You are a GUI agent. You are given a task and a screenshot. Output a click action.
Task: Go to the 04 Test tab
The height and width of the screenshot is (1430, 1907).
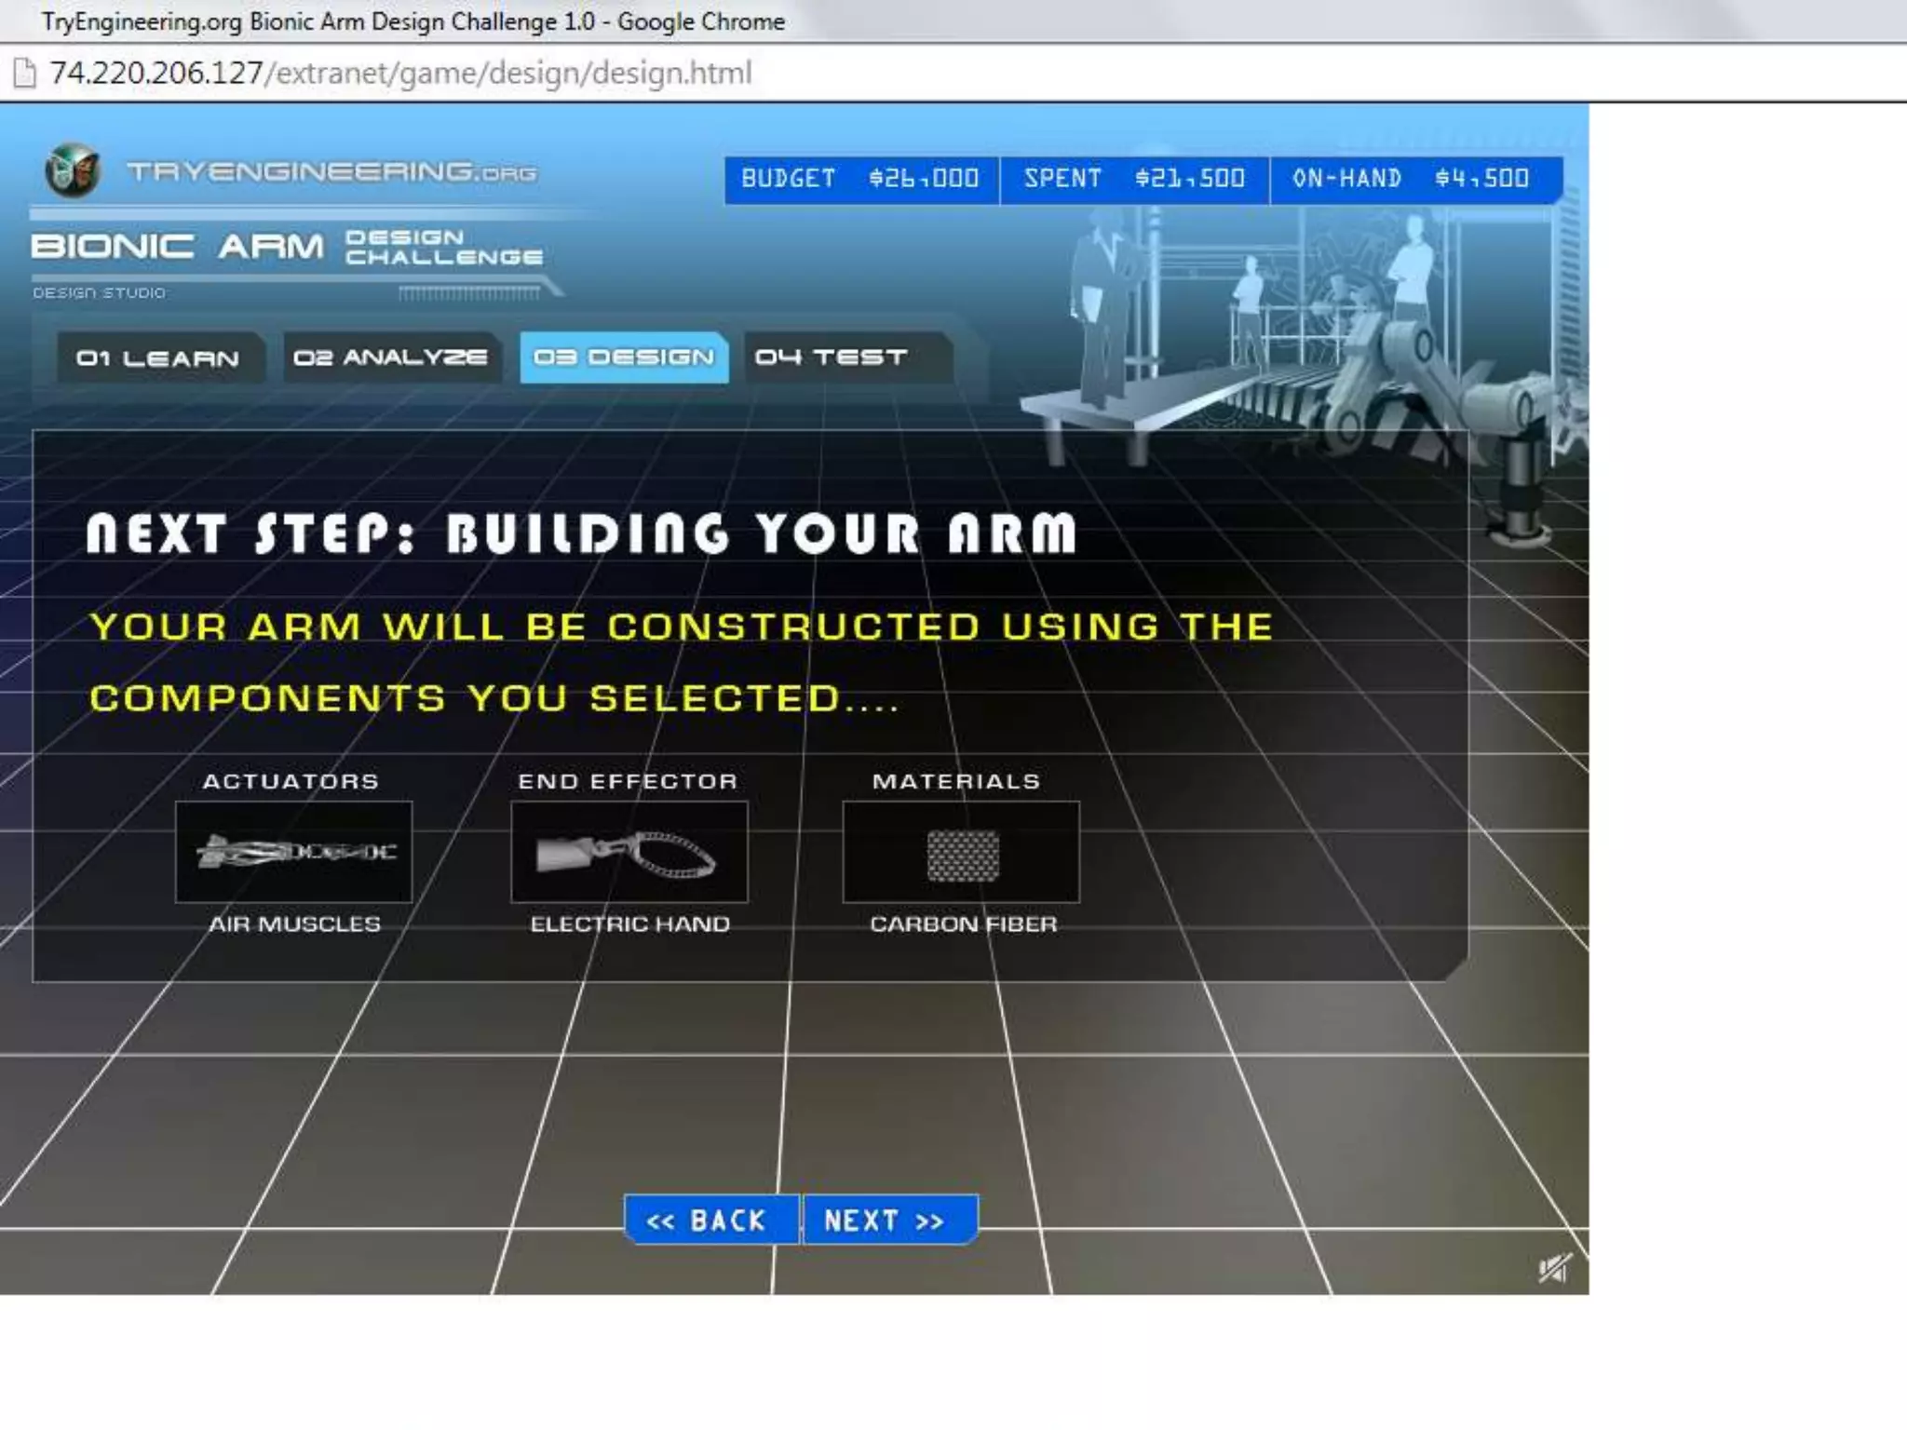click(832, 357)
